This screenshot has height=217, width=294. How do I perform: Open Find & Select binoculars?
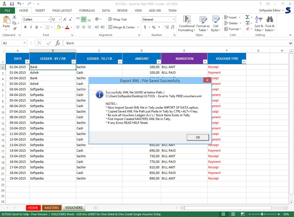click(x=270, y=24)
